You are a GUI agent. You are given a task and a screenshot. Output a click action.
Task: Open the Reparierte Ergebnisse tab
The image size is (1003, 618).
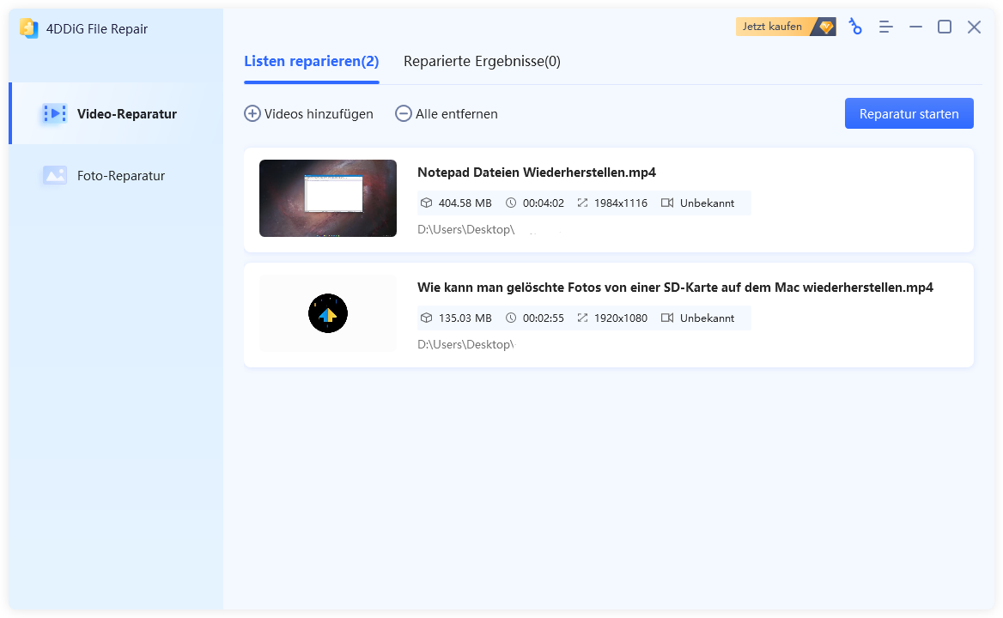click(x=481, y=61)
